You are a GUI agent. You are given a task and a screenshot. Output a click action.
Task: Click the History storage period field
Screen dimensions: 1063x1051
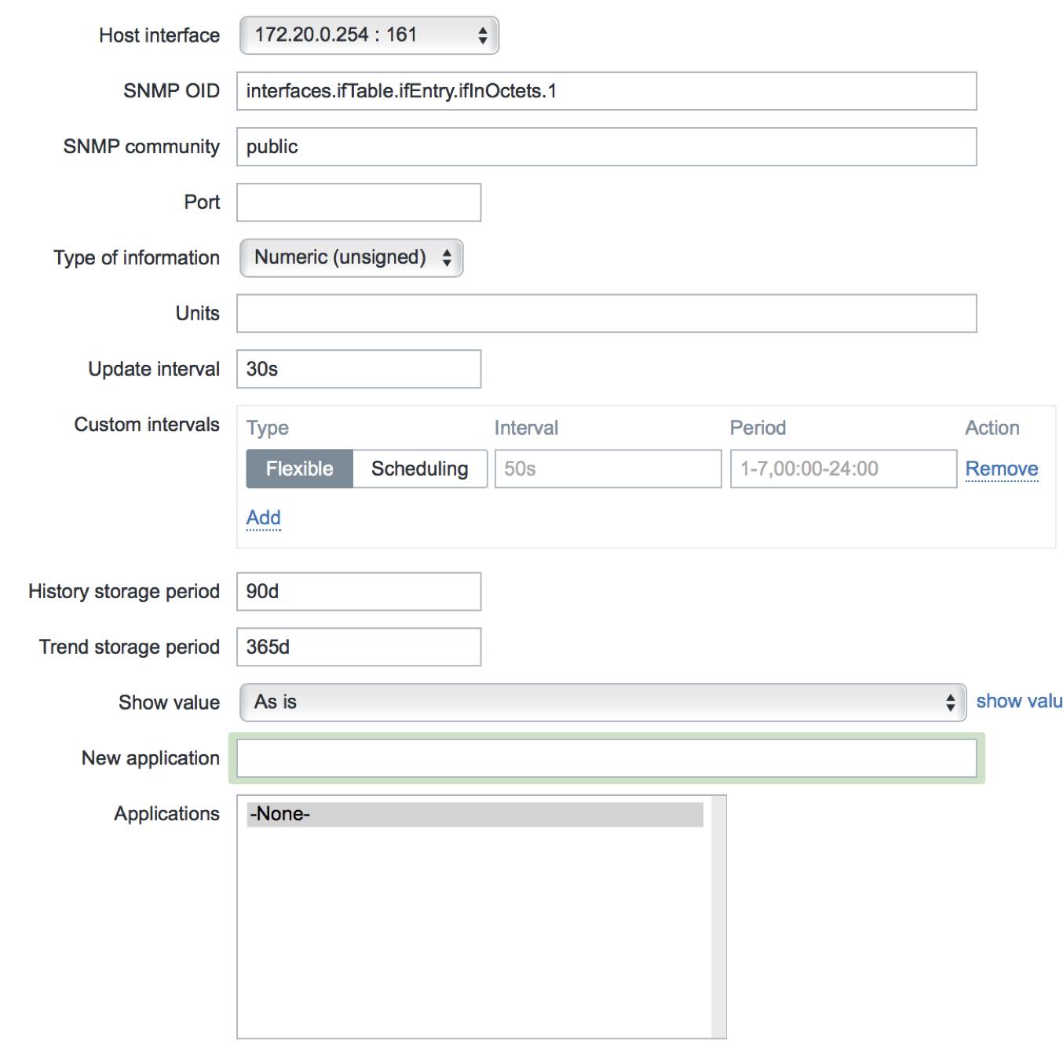click(x=359, y=591)
